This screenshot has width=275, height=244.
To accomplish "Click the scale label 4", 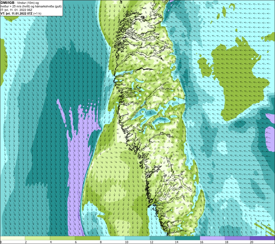I will 51,242.
